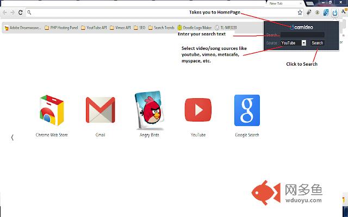Launch the Gmail app icon
348x217 pixels.
[x=100, y=110]
